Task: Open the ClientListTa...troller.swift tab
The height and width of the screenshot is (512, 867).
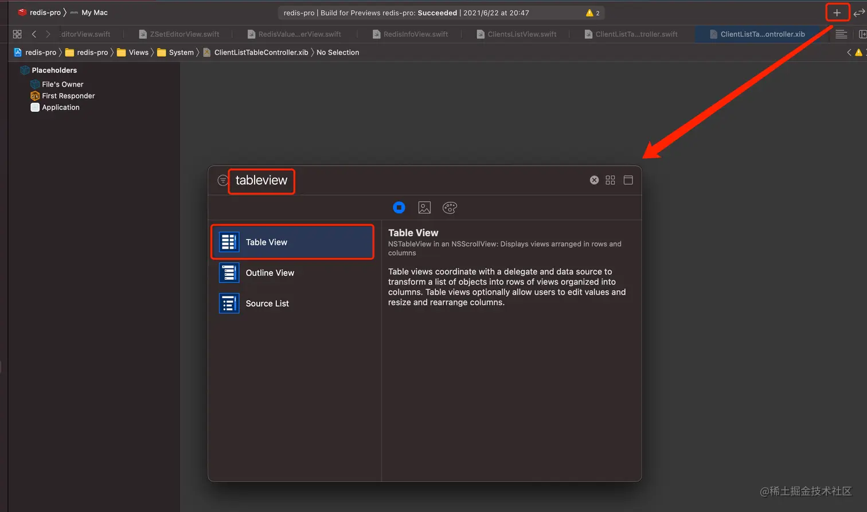Action: [x=631, y=34]
